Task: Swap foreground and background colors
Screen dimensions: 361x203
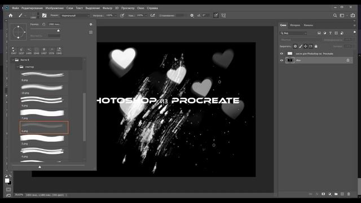Action: 10,176
